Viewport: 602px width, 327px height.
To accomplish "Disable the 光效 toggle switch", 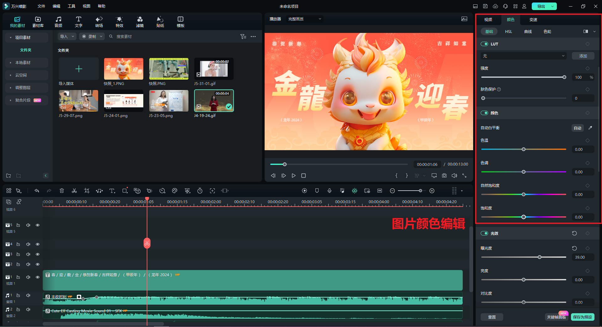I will [484, 233].
